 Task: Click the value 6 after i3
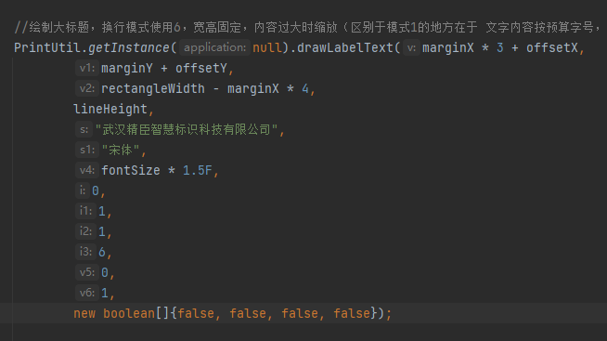click(x=102, y=252)
